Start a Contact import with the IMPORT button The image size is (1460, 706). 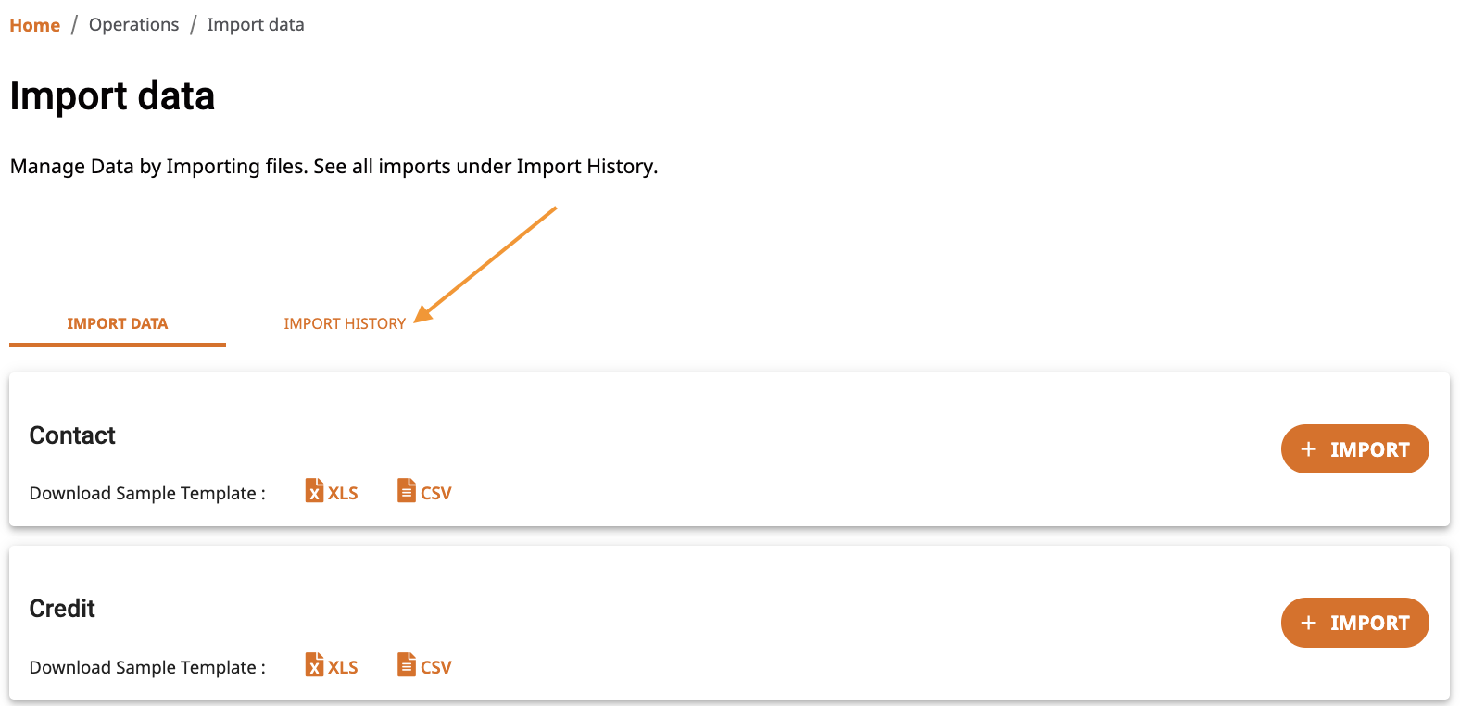click(1355, 449)
